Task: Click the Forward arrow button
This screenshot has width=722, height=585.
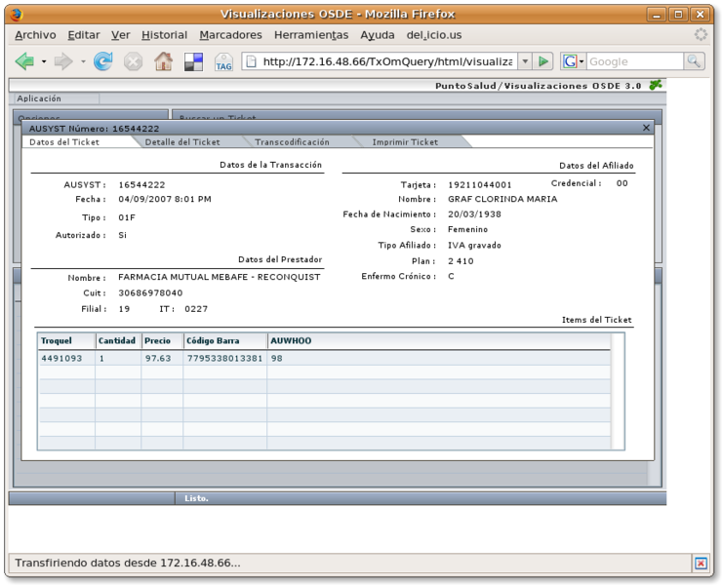Action: coord(63,61)
